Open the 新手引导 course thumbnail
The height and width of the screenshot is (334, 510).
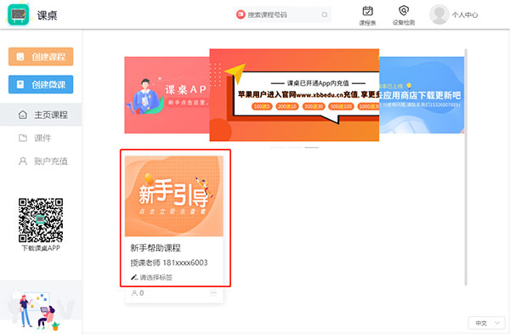(174, 196)
